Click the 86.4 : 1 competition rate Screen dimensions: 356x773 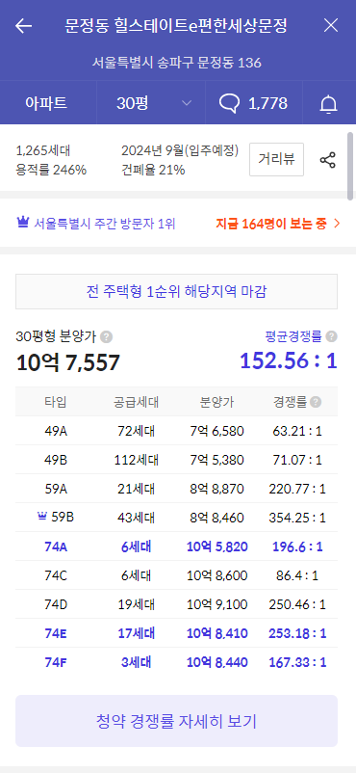click(x=297, y=575)
